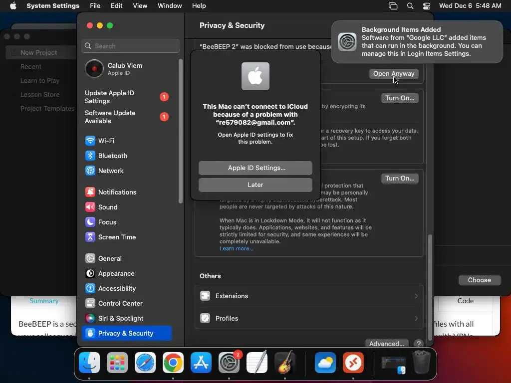Click the Apple menu logo

tap(13, 6)
